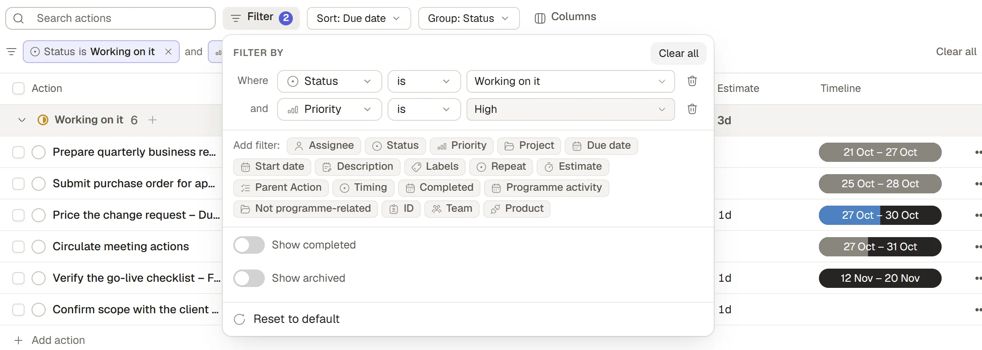The height and width of the screenshot is (350, 982).
Task: Add the Product filter
Action: click(x=517, y=209)
